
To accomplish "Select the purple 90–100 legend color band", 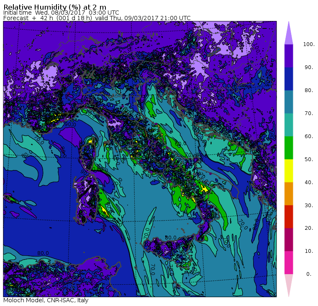I will (289, 56).
